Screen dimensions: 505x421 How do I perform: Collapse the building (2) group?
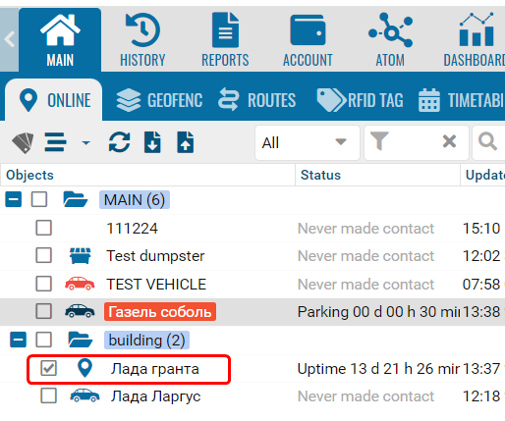[x=19, y=340]
